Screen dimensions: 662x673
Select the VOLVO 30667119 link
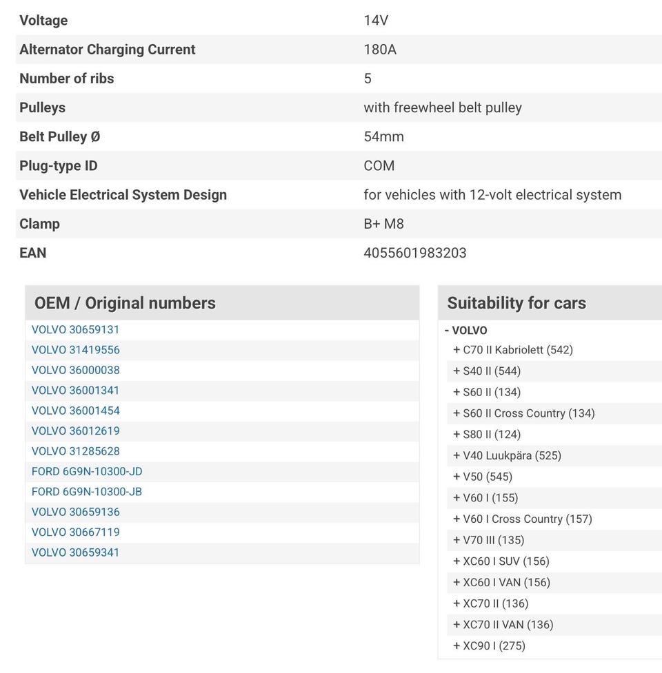pyautogui.click(x=75, y=532)
